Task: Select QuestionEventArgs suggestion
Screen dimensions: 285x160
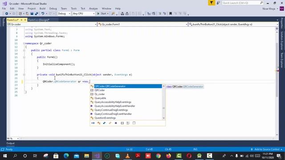Action: 126,118
